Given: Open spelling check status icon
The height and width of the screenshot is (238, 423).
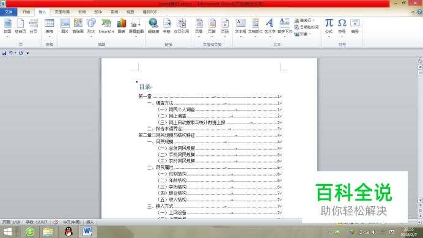Looking at the screenshot, I should 56,222.
